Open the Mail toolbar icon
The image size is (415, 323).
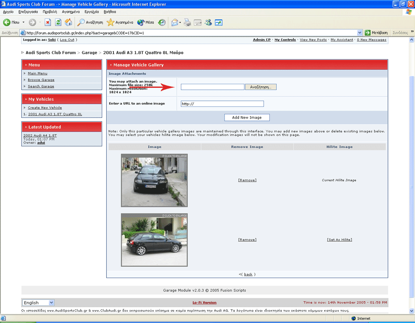pos(174,23)
